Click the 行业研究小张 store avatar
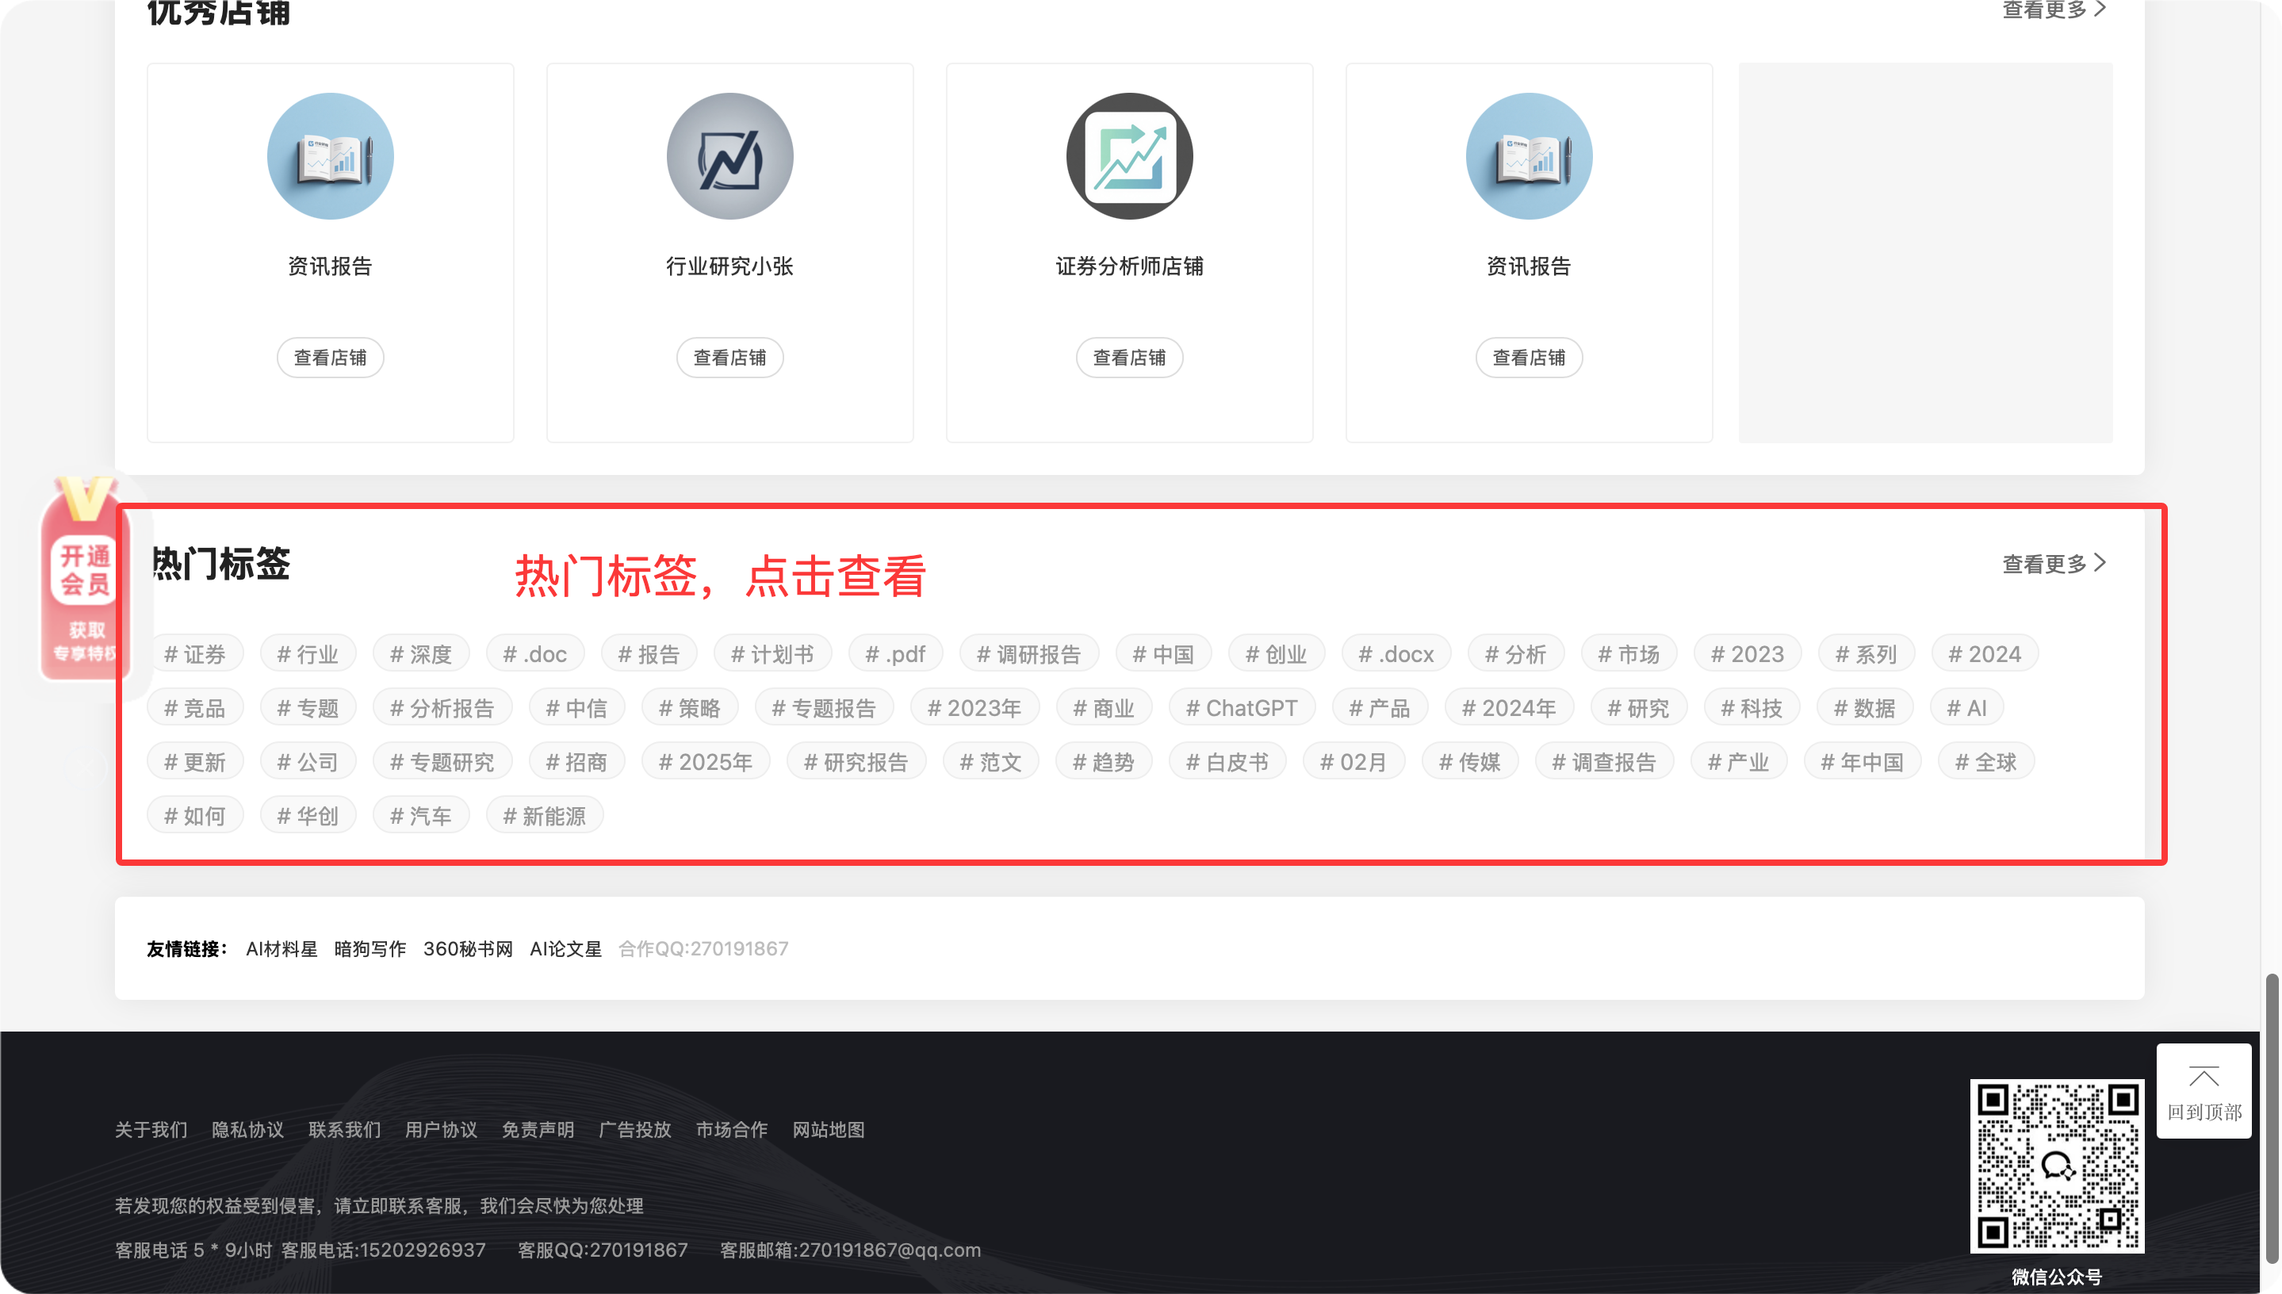 click(729, 156)
